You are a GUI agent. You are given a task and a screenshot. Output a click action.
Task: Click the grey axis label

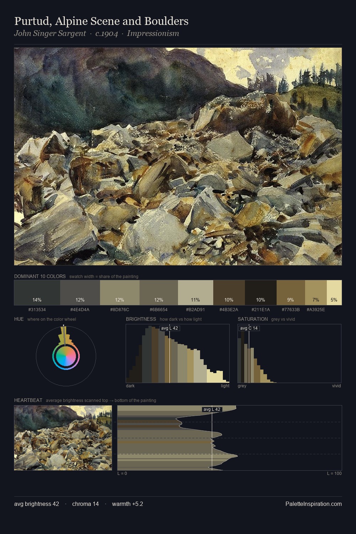[242, 386]
